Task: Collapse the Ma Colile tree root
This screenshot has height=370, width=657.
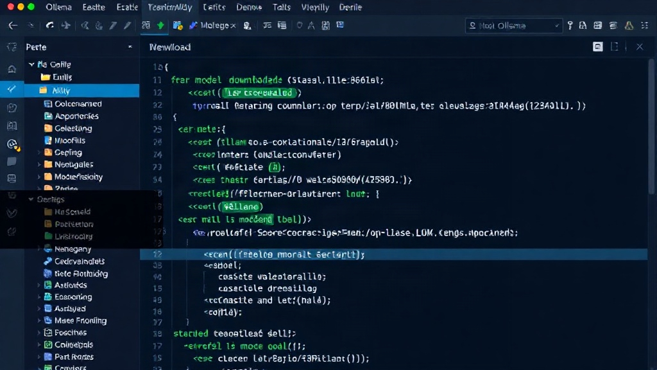Action: 31,64
